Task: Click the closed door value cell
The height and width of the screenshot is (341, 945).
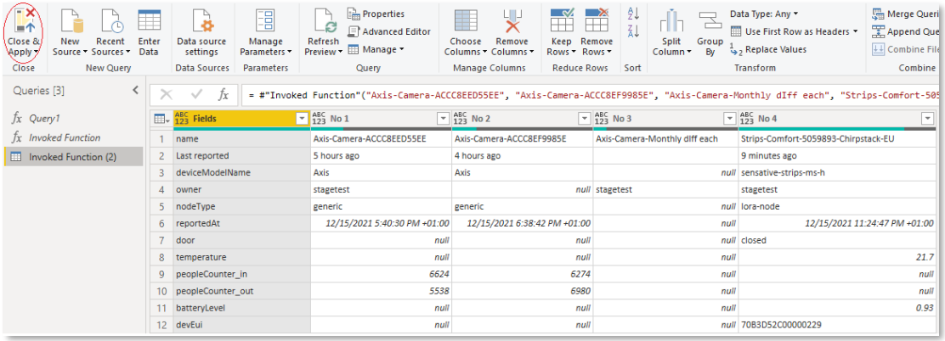Action: (836, 240)
